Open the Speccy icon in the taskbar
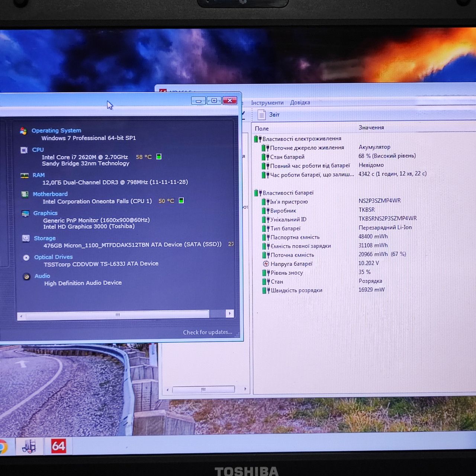The height and width of the screenshot is (476, 476). pyautogui.click(x=29, y=446)
